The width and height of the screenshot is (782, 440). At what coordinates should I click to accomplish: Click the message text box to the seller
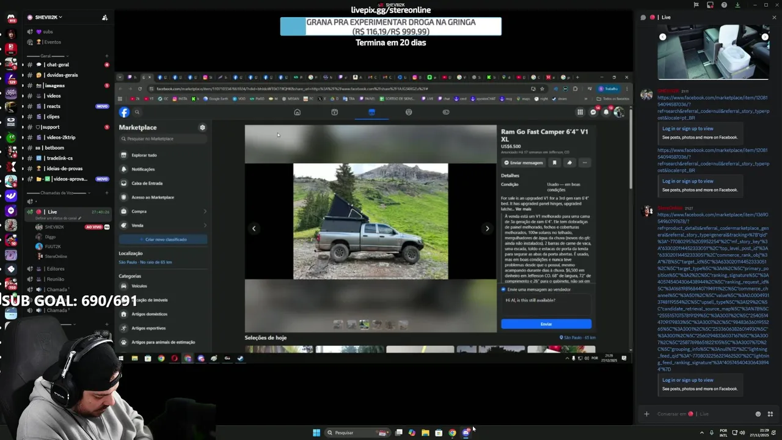click(x=546, y=304)
